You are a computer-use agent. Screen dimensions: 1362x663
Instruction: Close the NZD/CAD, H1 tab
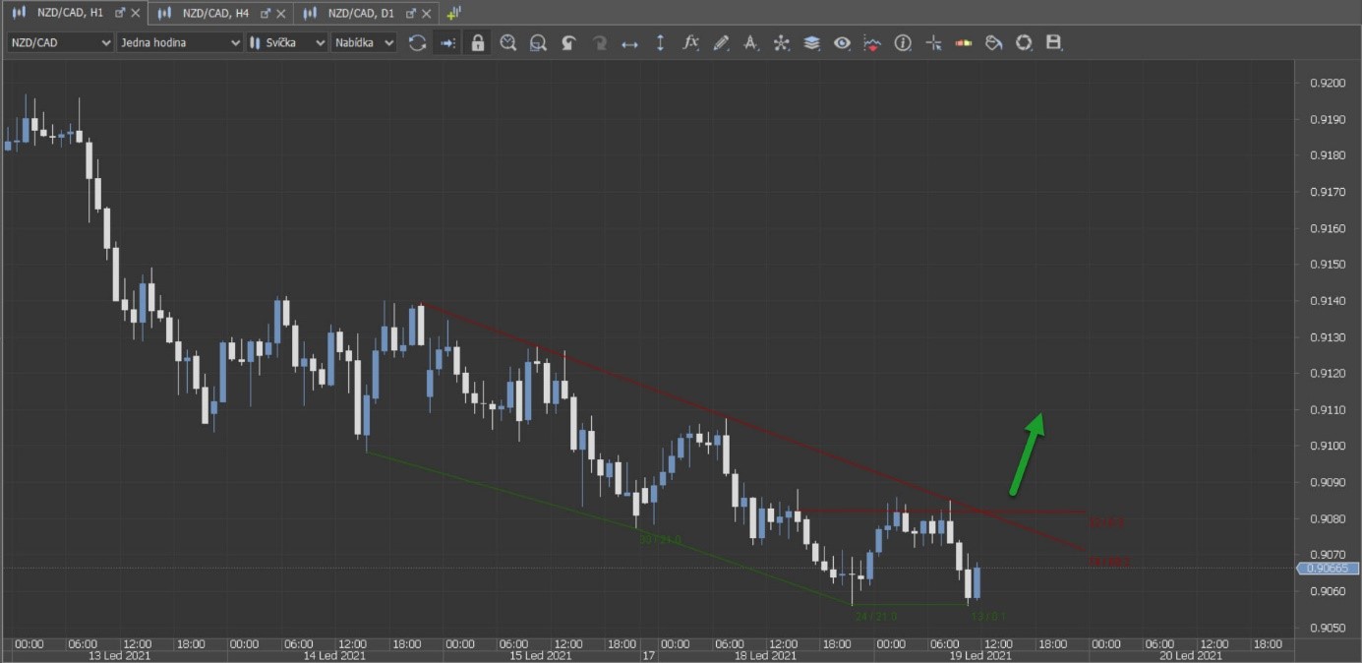click(136, 13)
